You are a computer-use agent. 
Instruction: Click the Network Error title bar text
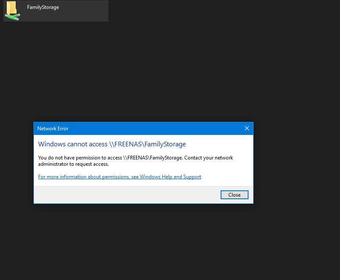[x=53, y=129]
